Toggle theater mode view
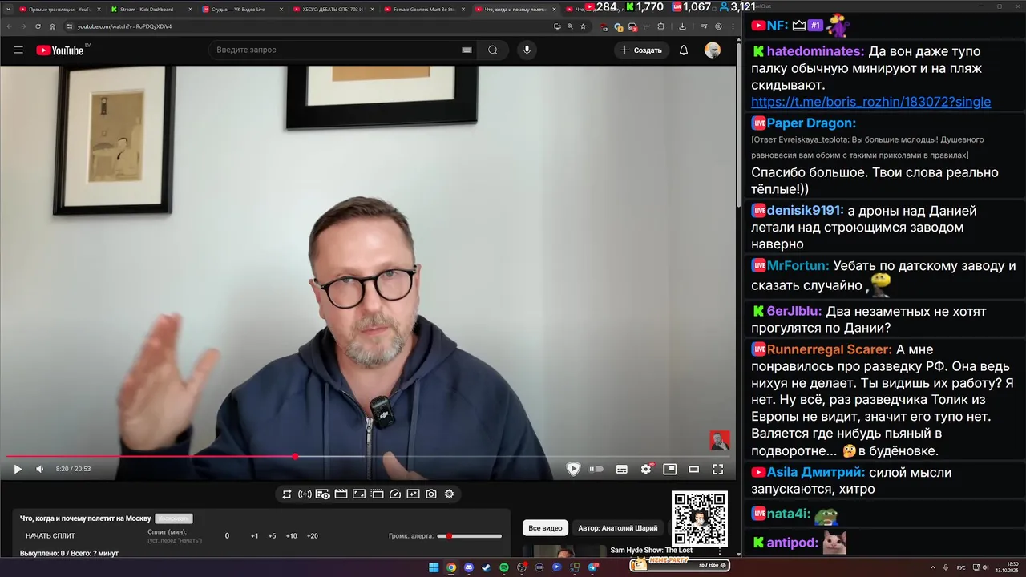 point(694,469)
